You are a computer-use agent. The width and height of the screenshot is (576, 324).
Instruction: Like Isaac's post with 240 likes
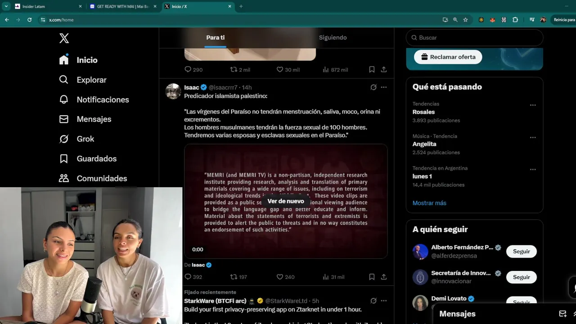pos(280,277)
